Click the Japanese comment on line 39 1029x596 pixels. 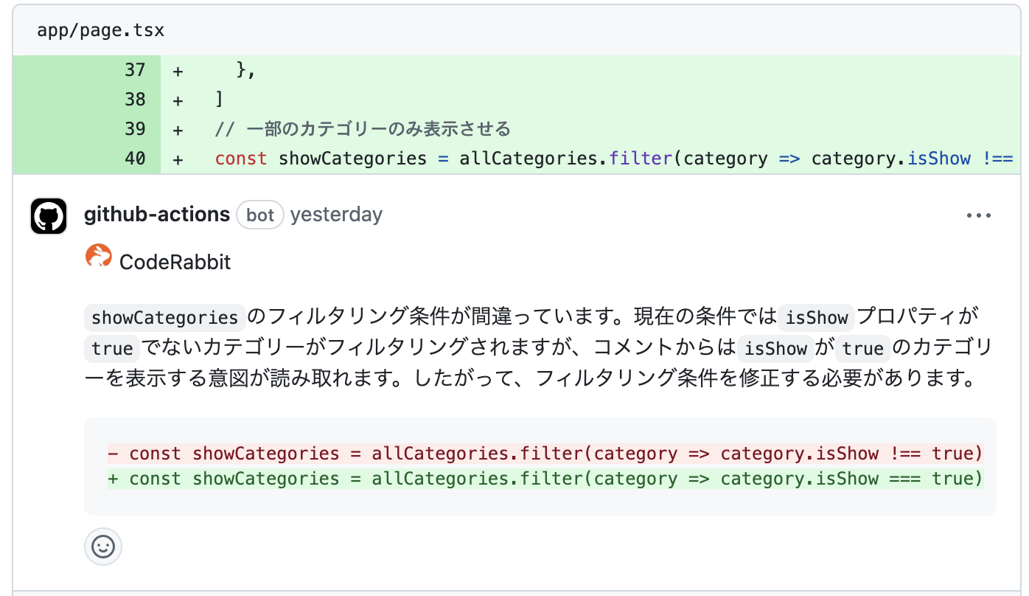tap(361, 128)
